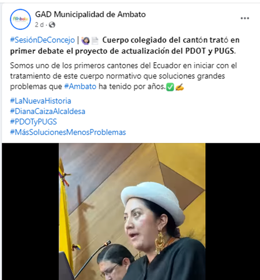The image size is (260, 280).
Task: Click the right black bar of the video
Action: [232, 211]
